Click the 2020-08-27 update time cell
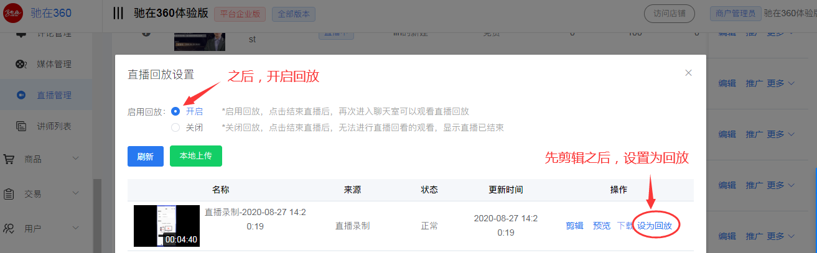 coord(506,225)
